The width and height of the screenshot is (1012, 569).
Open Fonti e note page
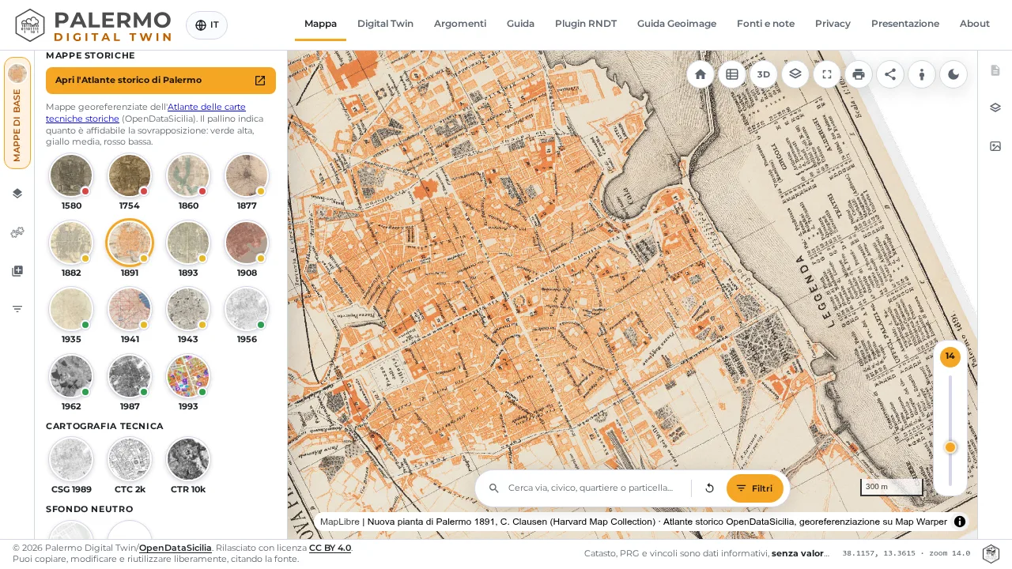[x=765, y=24]
